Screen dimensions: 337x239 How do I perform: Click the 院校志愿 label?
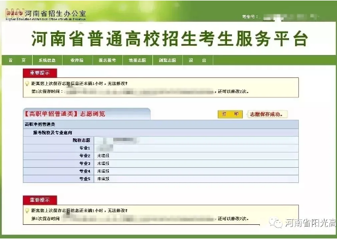tap(81, 140)
